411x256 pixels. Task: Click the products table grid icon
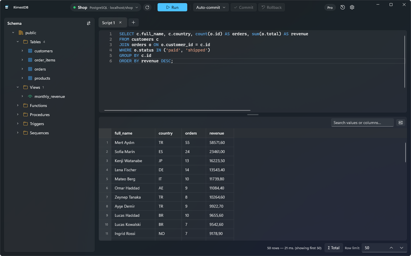pos(30,78)
